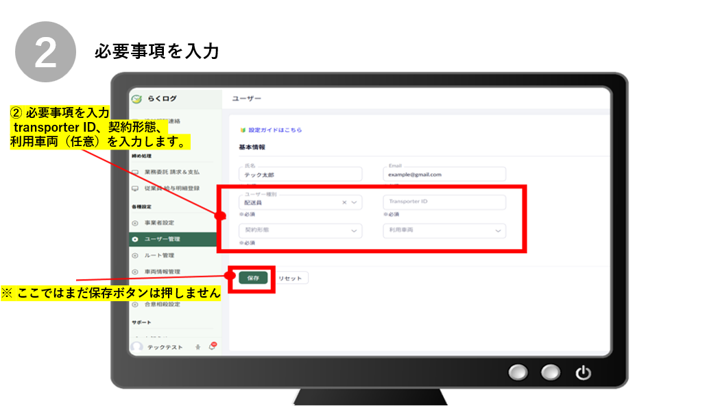This screenshot has height=406, width=720.
Task: Open the 契約形態 dropdown
Action: pos(300,230)
